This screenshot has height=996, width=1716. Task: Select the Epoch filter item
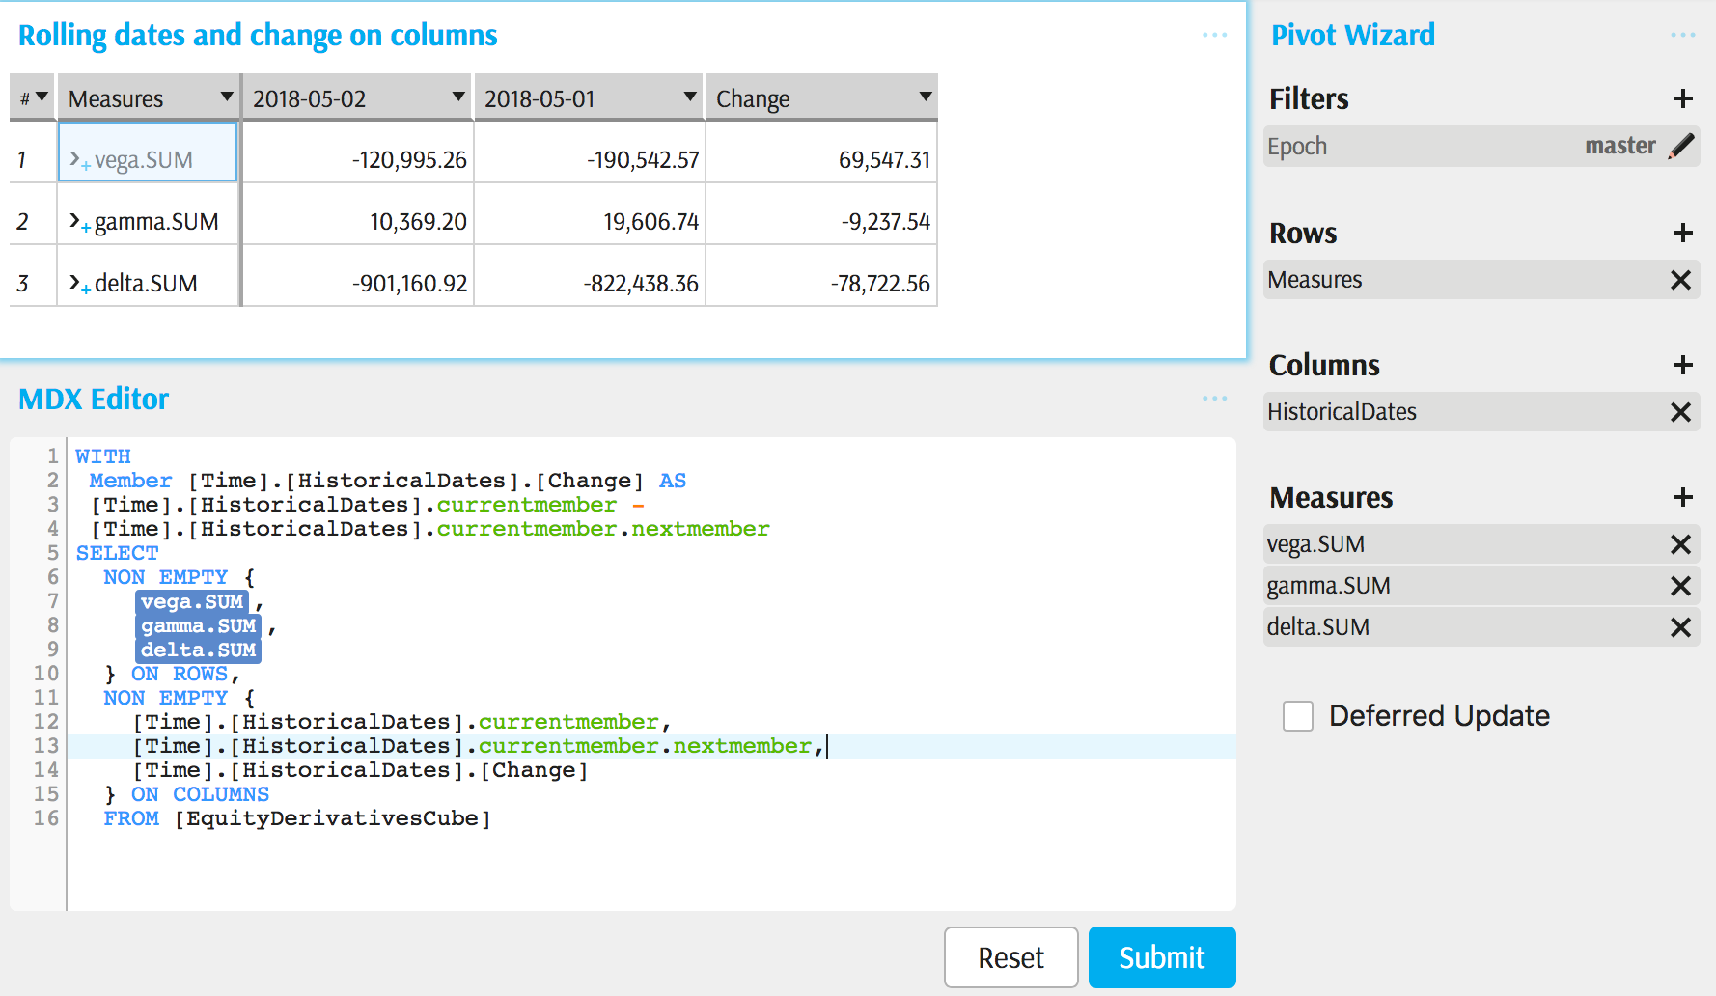point(1481,146)
